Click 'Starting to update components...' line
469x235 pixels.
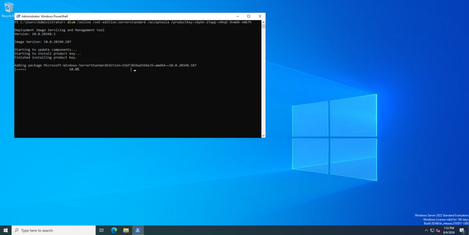(x=45, y=49)
